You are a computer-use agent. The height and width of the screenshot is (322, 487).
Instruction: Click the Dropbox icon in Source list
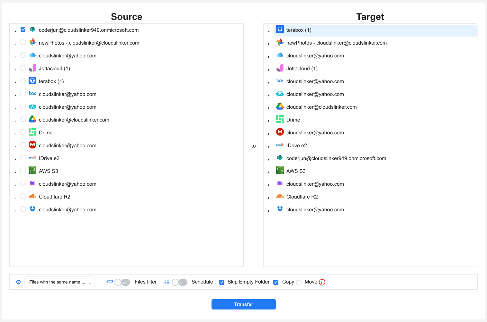pyautogui.click(x=32, y=209)
